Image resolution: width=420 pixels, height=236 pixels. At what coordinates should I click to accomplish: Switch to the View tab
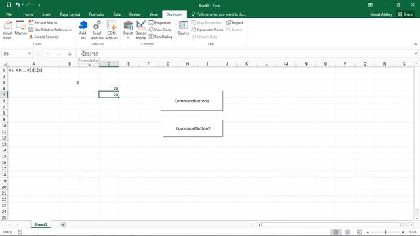click(x=154, y=14)
